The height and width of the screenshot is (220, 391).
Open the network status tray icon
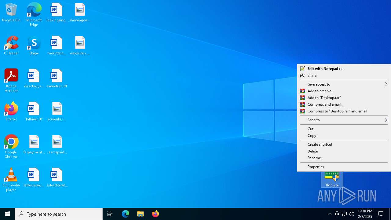click(344, 214)
